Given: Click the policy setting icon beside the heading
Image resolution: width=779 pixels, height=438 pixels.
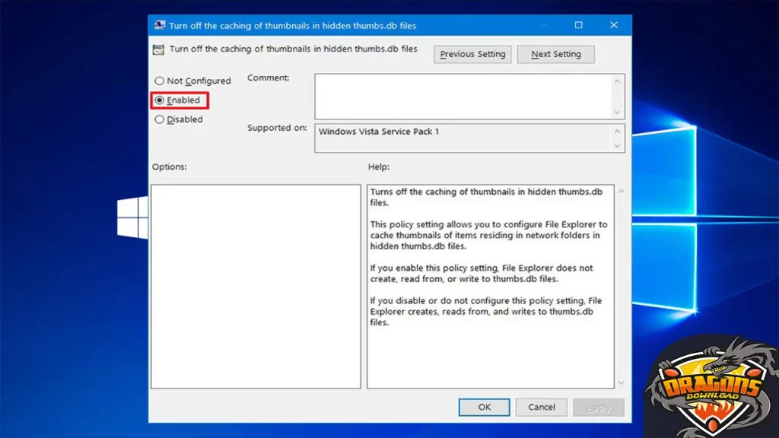Looking at the screenshot, I should [x=158, y=50].
